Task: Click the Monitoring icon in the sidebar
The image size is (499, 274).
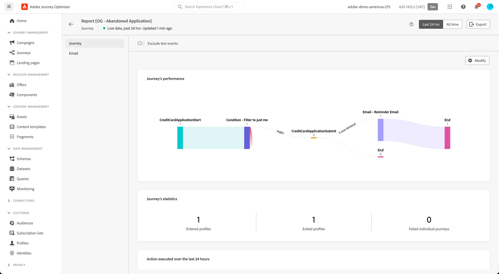Action: coord(12,189)
